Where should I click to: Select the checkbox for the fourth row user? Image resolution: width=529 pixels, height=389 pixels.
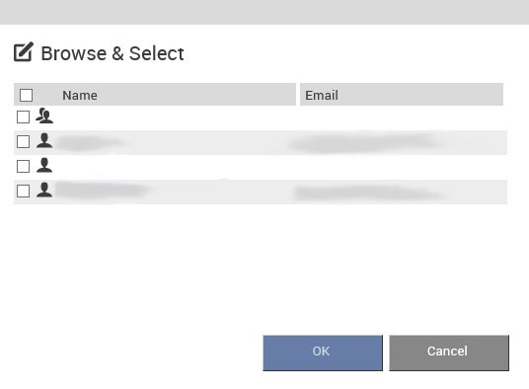pyautogui.click(x=23, y=191)
